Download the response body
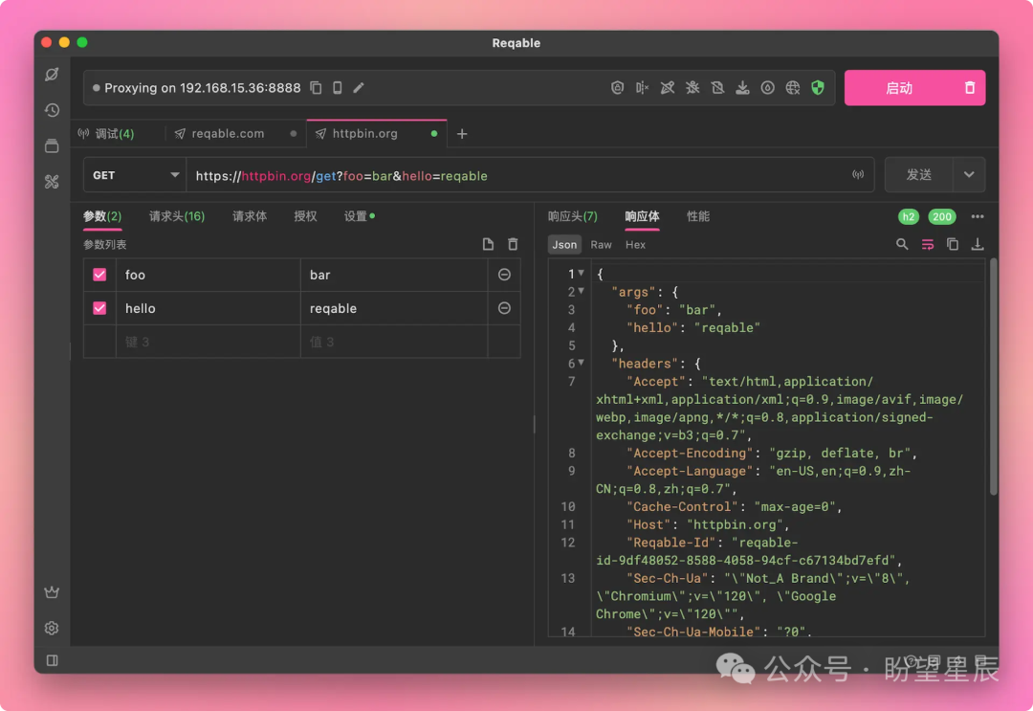 [978, 244]
